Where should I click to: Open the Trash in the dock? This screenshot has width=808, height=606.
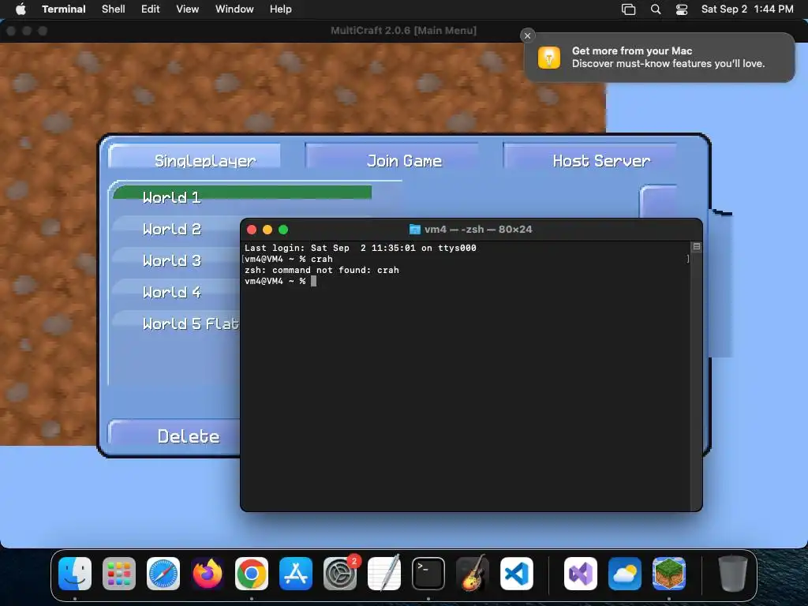(733, 573)
